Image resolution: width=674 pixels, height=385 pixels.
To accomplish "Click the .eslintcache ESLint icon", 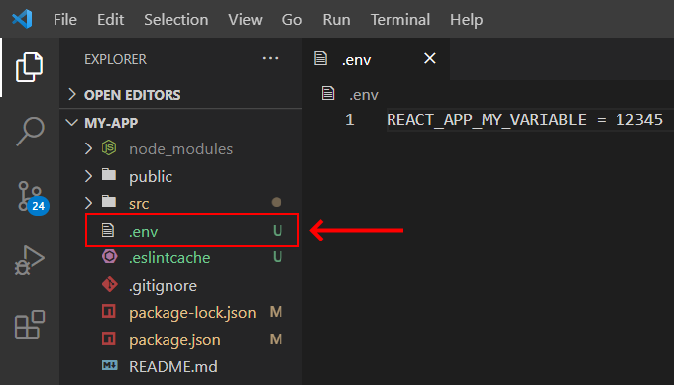I will [110, 256].
